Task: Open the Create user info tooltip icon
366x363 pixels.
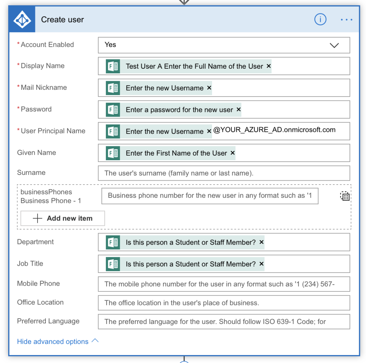Action: coord(320,19)
